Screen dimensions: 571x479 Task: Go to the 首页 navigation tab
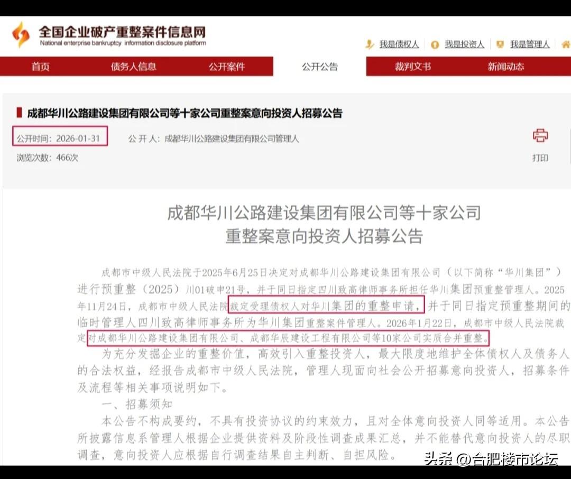coord(40,66)
